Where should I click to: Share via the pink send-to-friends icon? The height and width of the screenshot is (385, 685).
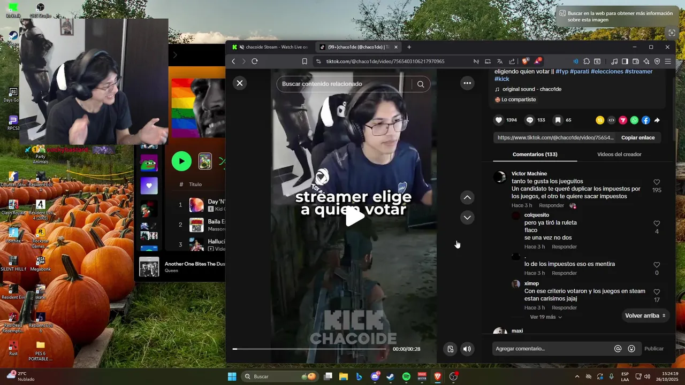tap(623, 120)
